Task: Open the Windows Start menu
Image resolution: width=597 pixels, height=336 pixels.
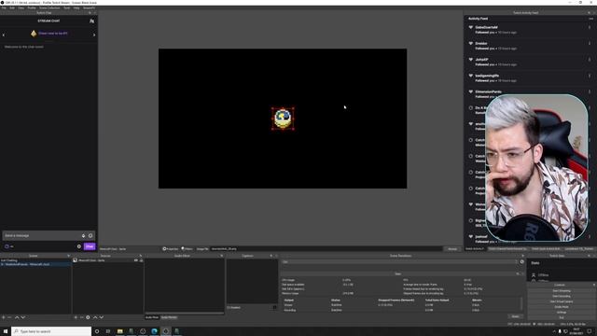Action: pos(6,331)
